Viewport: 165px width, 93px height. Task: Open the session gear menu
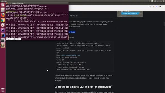click(x=164, y=1)
